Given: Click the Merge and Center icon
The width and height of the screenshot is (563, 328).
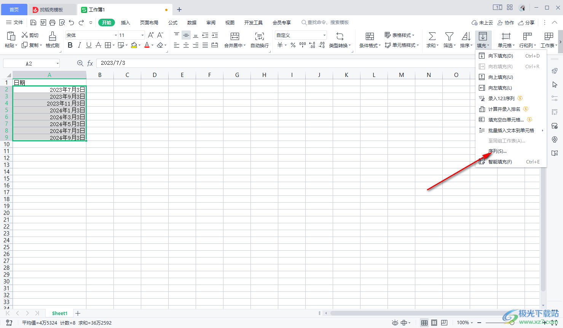Looking at the screenshot, I should tap(235, 36).
